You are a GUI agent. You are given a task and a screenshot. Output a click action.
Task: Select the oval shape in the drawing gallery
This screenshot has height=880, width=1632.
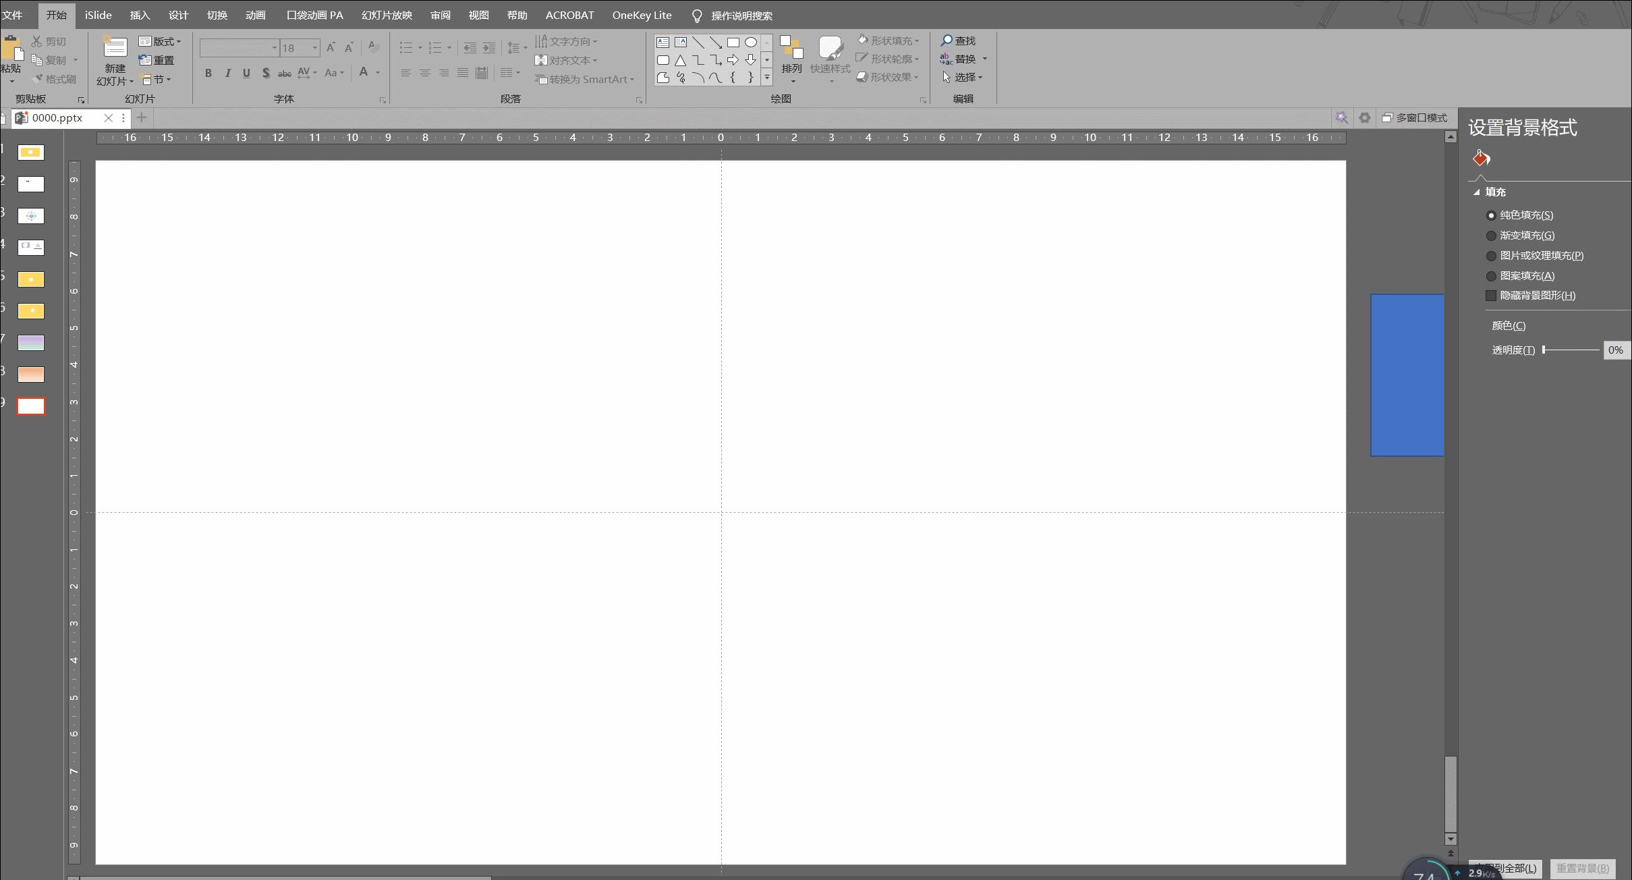[x=751, y=42]
